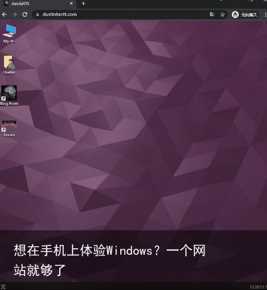267x290 pixels.
Task: Launch the Doom shortcut icon
Action: [x=9, y=128]
